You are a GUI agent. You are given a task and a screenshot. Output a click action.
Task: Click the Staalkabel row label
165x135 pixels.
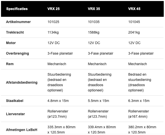coord(15,101)
